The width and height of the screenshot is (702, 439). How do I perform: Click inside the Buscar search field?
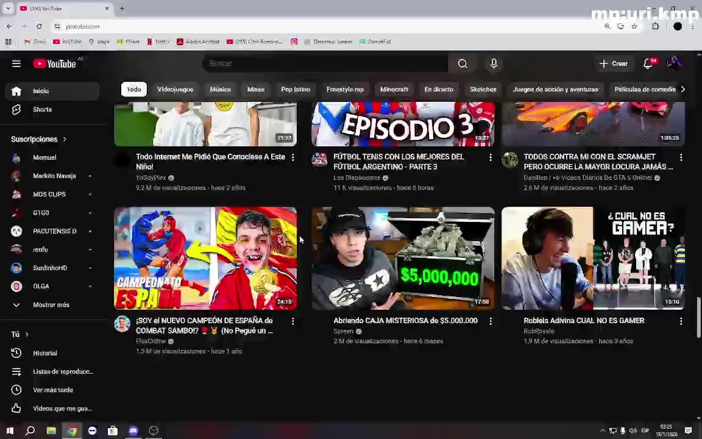pyautogui.click(x=325, y=63)
